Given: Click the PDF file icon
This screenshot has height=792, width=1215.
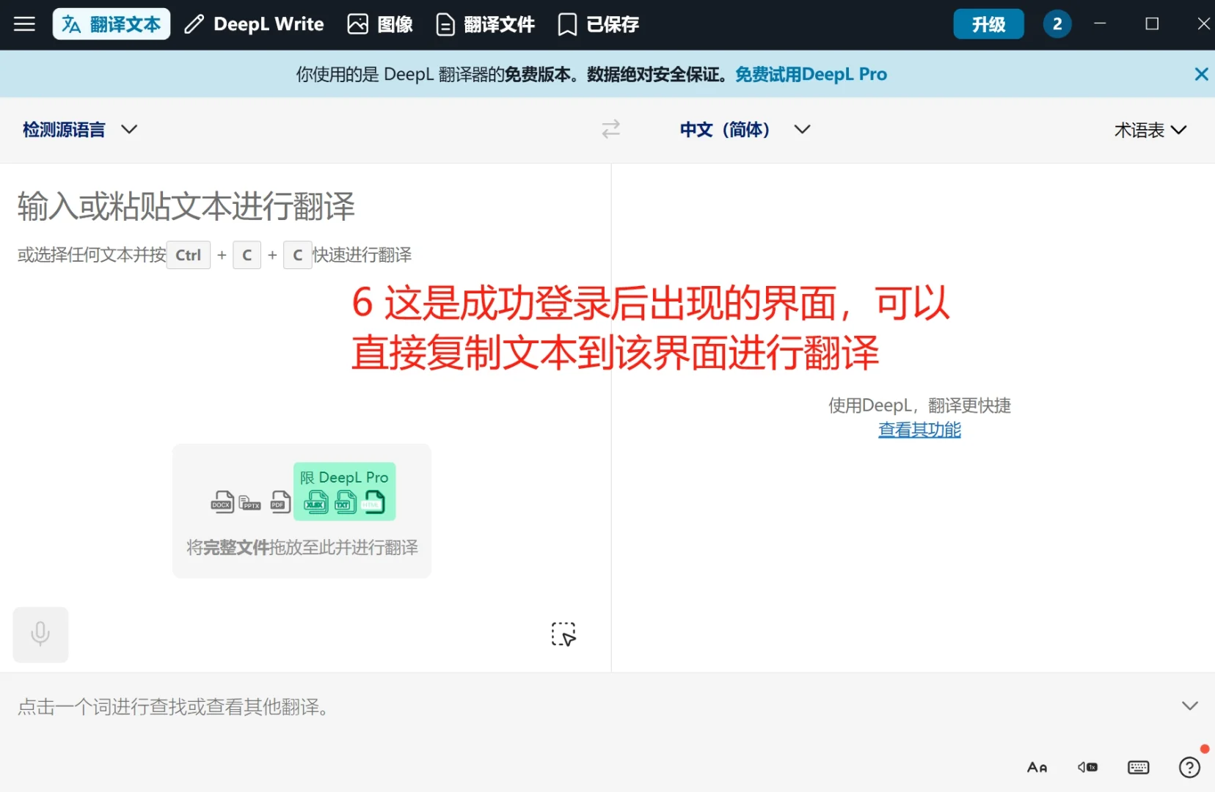Looking at the screenshot, I should tap(280, 502).
